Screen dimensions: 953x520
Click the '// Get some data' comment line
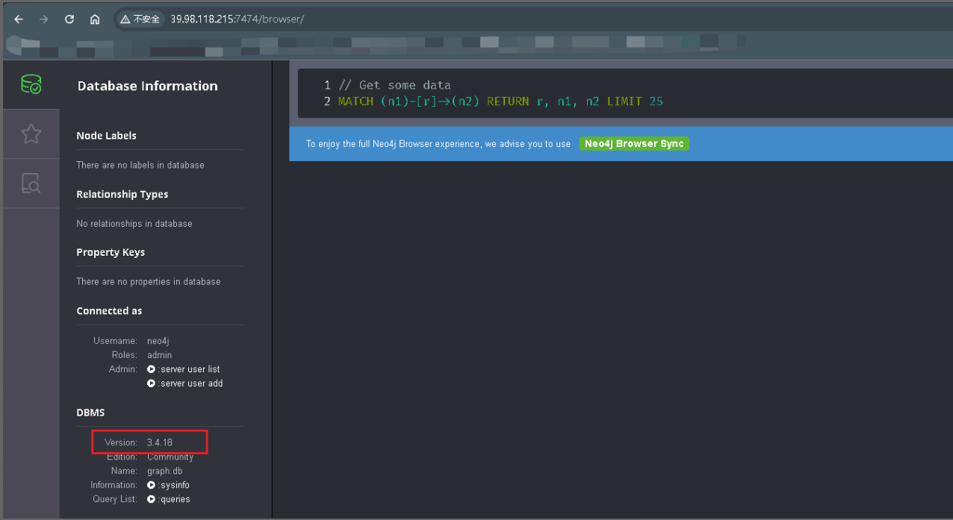(394, 85)
